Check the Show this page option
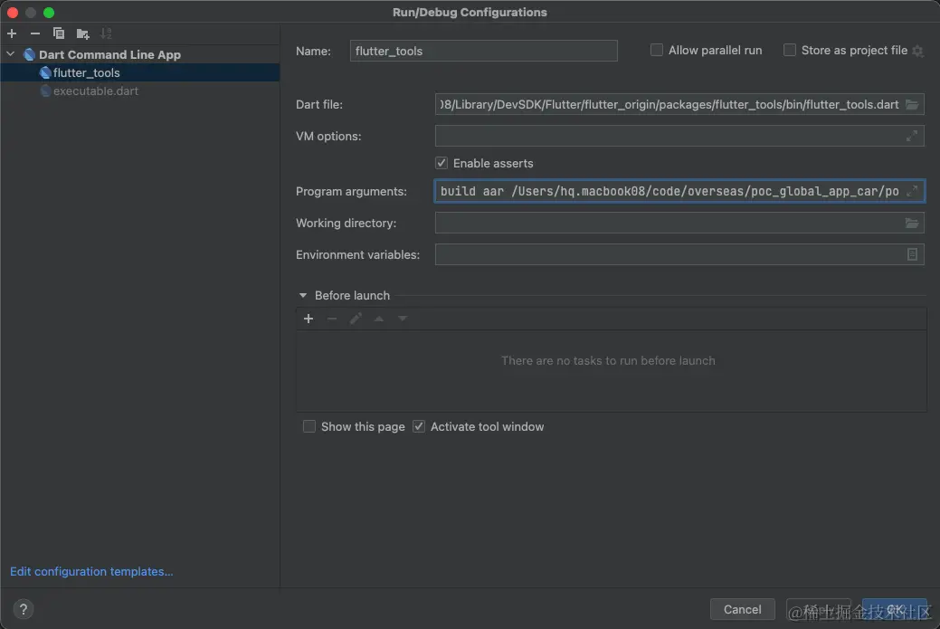This screenshot has height=629, width=940. pyautogui.click(x=309, y=426)
